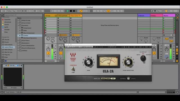The height and width of the screenshot is (101, 180).
Task: Stop playback with the square Stop button
Action: 71,11
